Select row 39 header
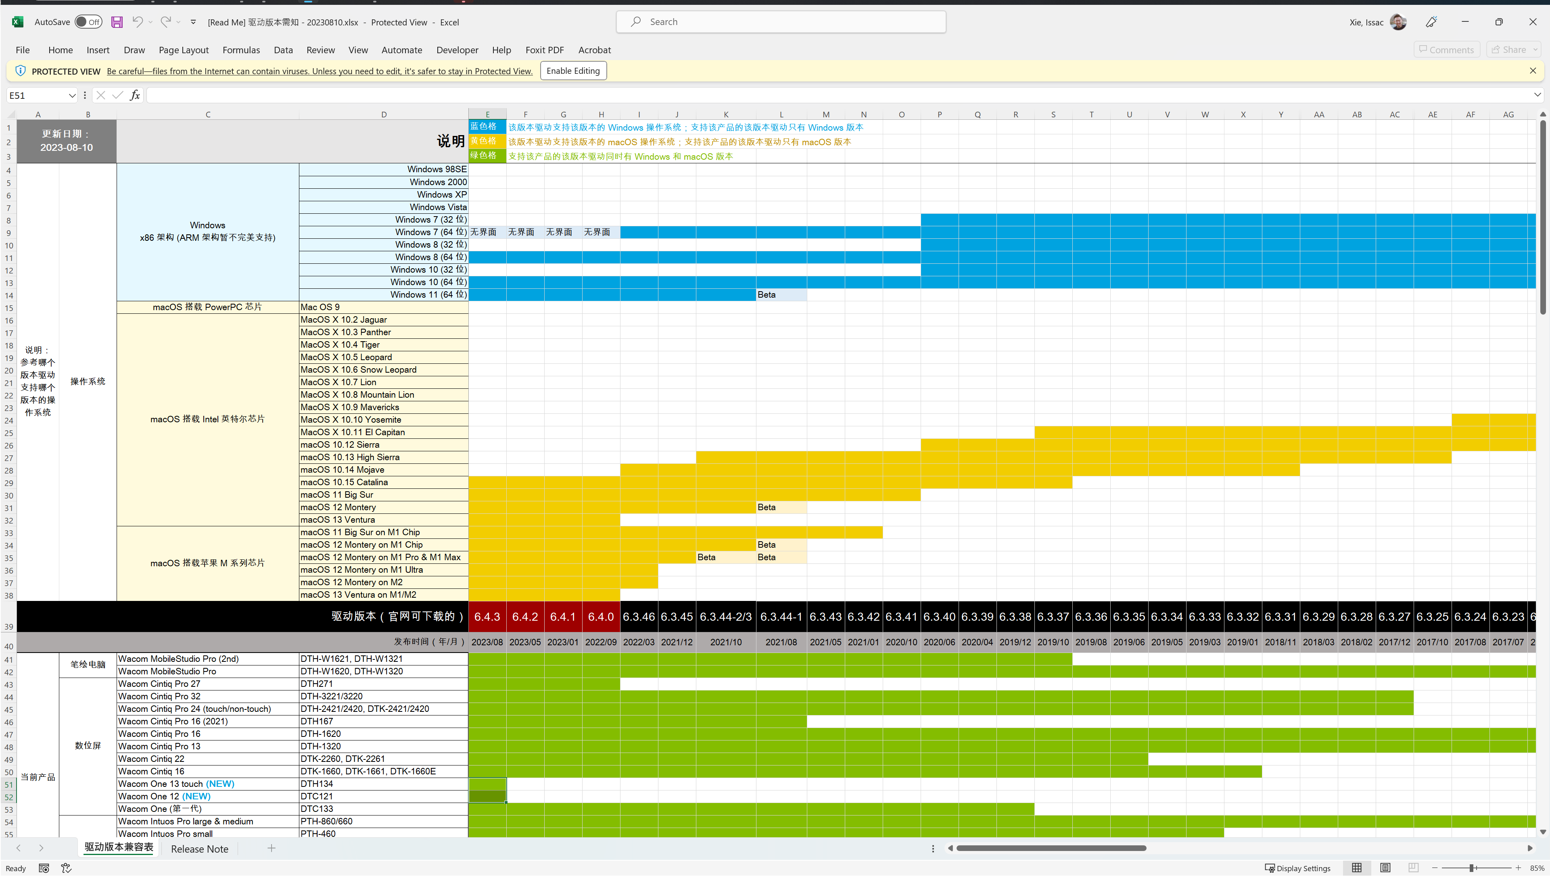The height and width of the screenshot is (876, 1550). coord(8,616)
